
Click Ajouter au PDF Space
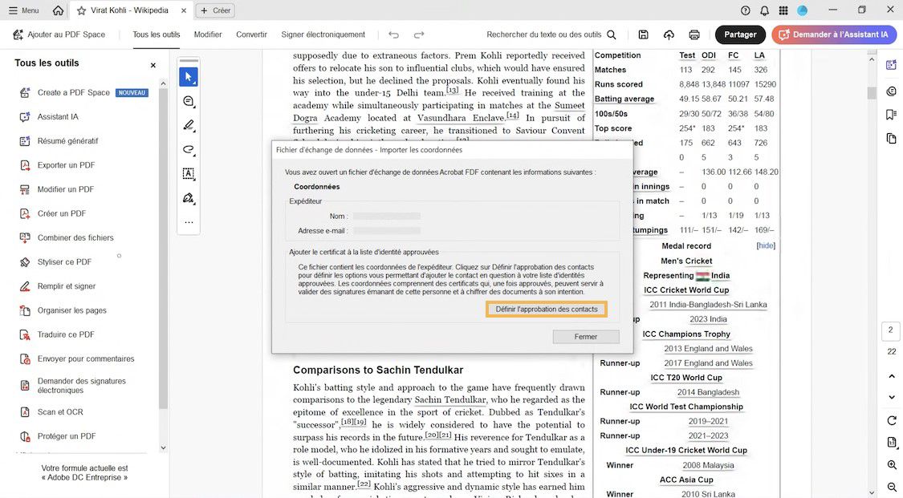[x=59, y=34]
